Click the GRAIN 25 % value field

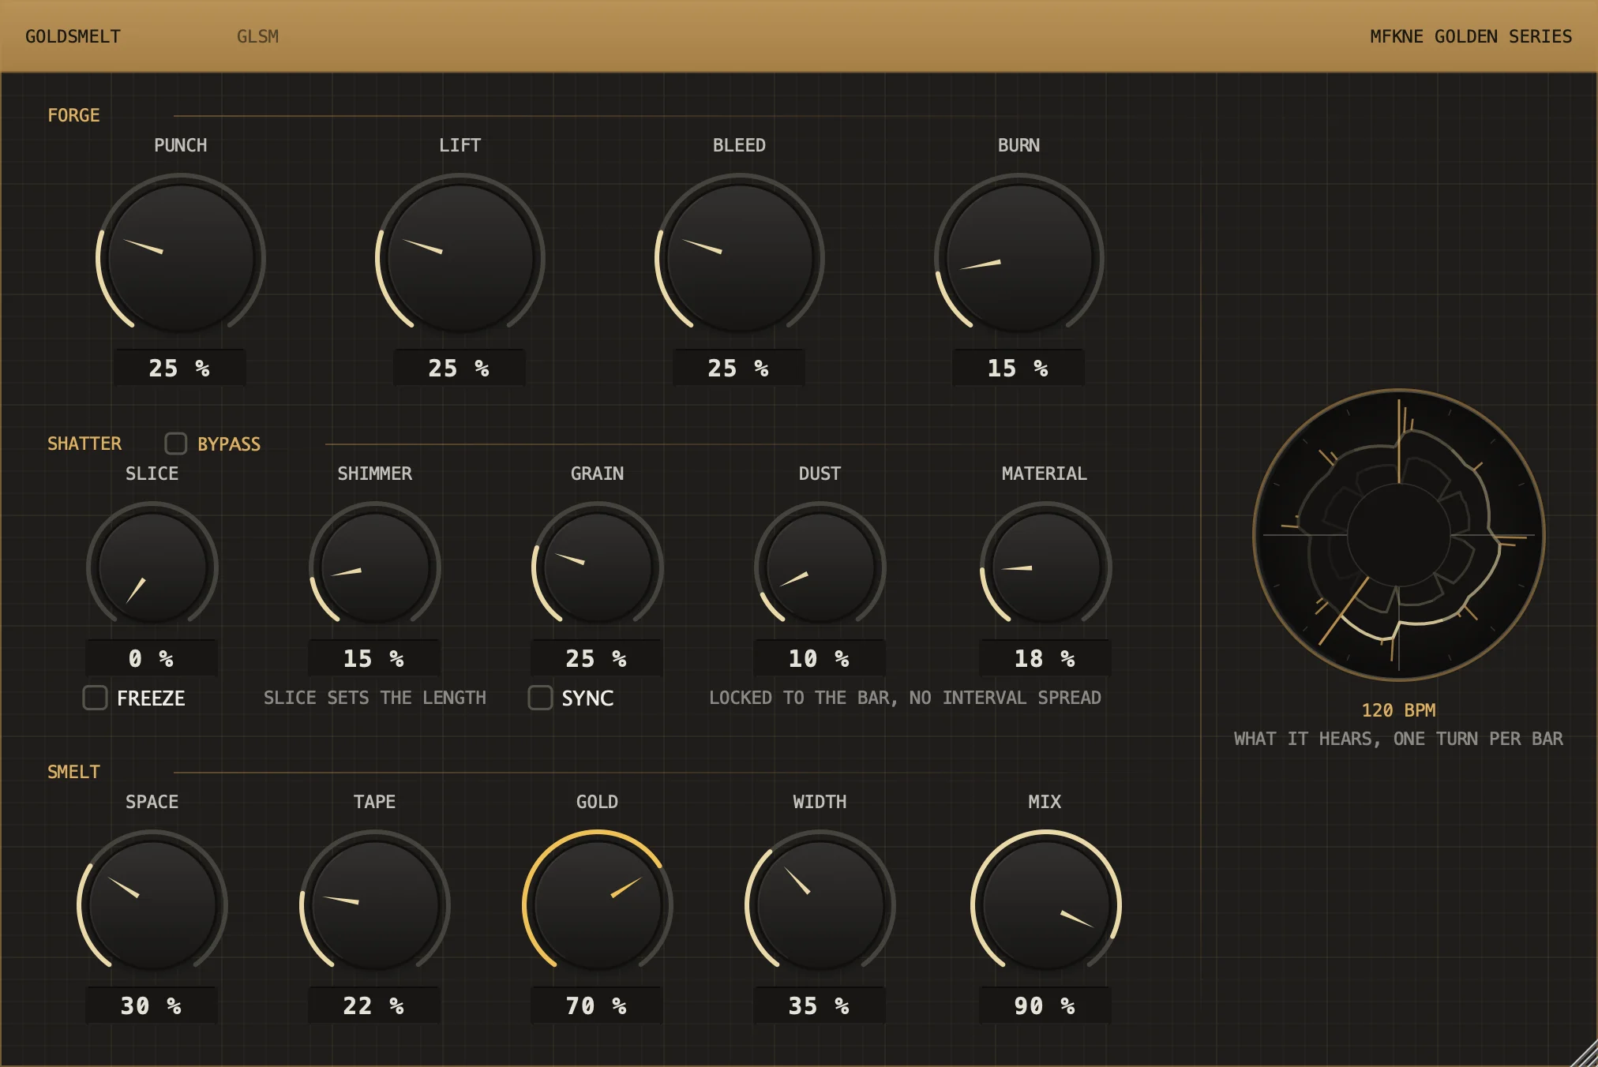[x=597, y=658]
